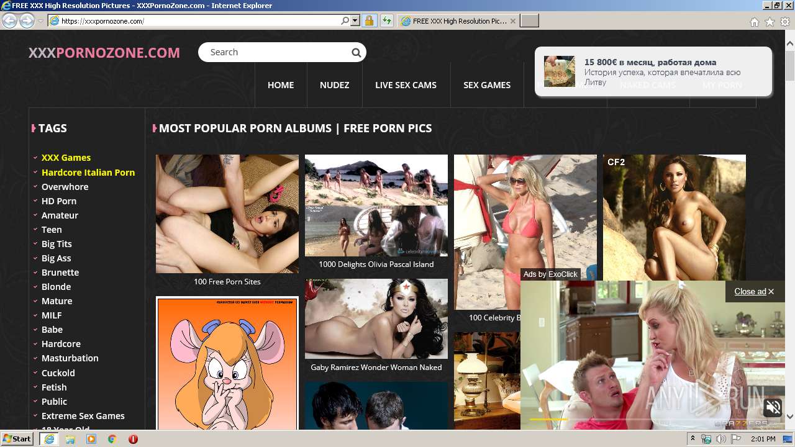Open the browser Home icon
Screen dimensions: 795x447
[x=754, y=22]
